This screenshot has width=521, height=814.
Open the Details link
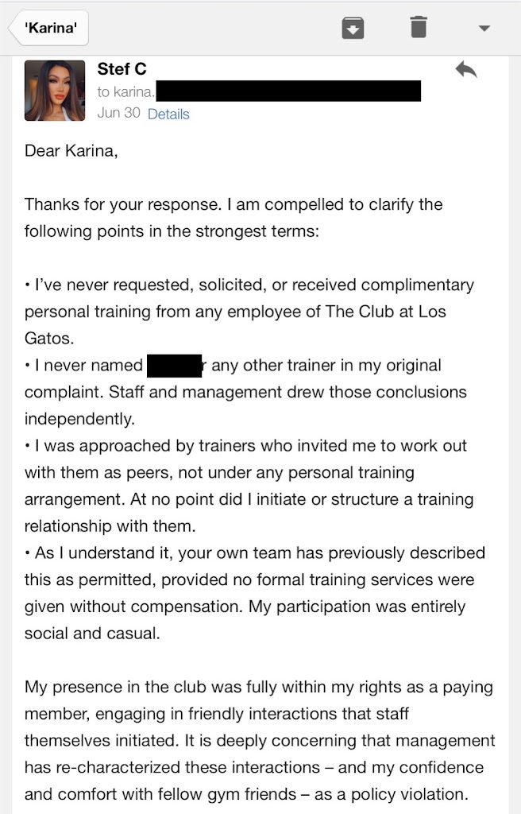(x=168, y=114)
